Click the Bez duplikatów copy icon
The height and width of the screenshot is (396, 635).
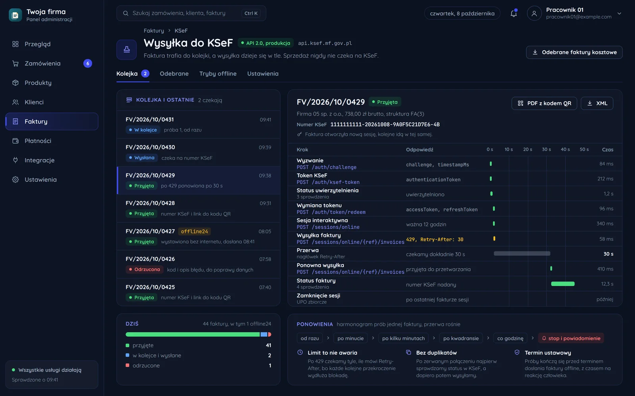pyautogui.click(x=408, y=352)
